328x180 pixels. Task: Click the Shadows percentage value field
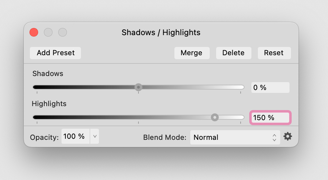click(x=270, y=87)
